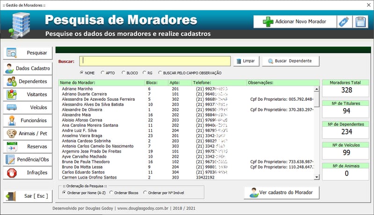Click the Apto column header

pos(180,83)
